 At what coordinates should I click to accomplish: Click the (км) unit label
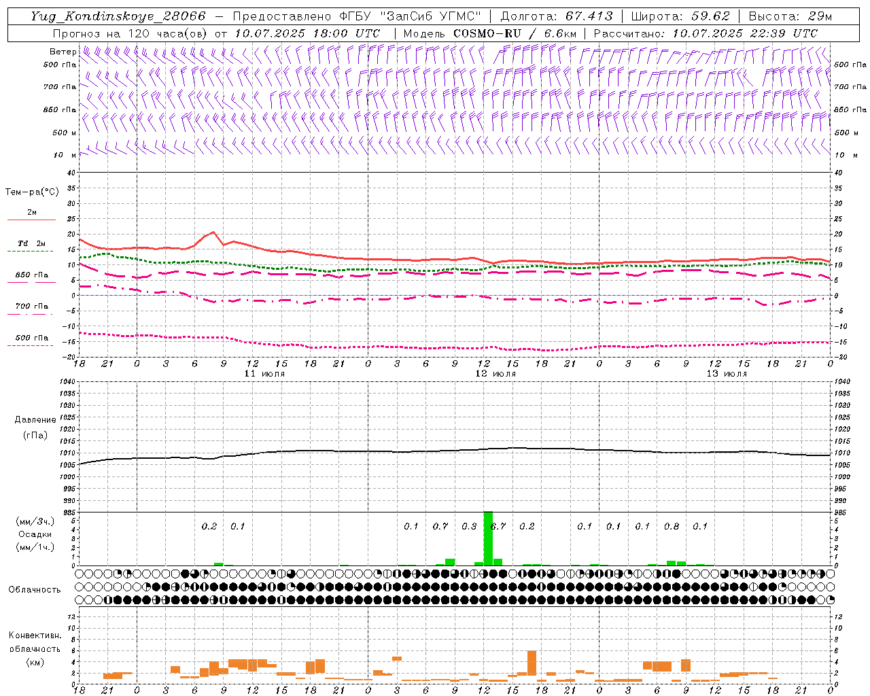point(35,662)
